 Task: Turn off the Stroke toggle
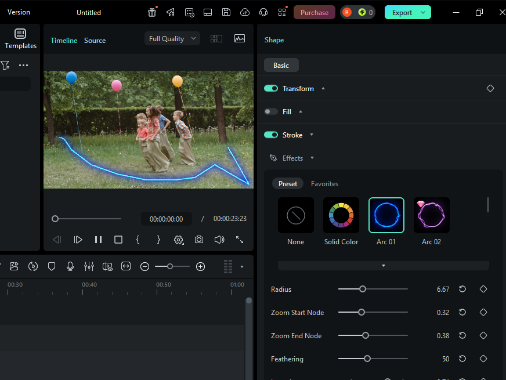271,135
